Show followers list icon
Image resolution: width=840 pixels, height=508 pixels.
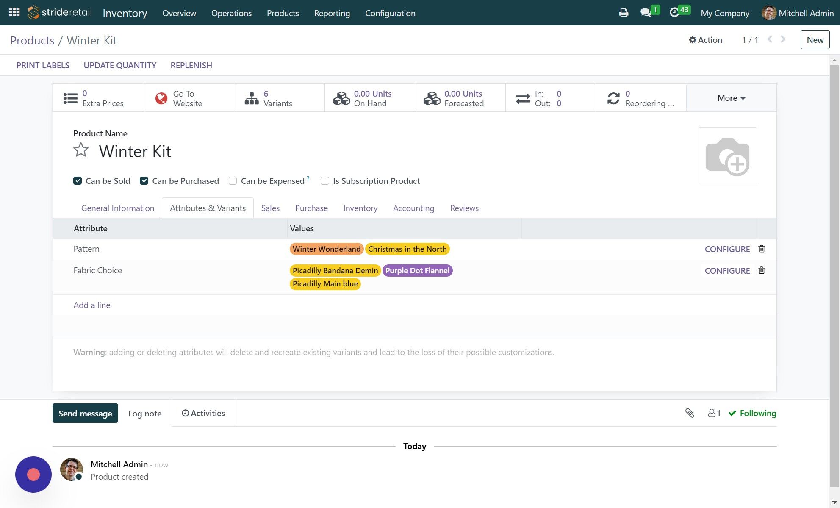point(714,413)
